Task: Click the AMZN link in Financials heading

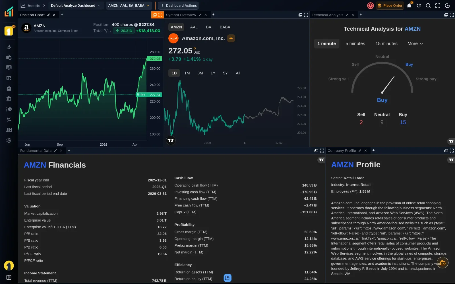Action: click(35, 165)
